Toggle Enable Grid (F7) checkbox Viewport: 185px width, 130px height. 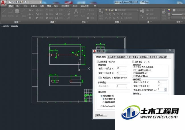[133, 61]
